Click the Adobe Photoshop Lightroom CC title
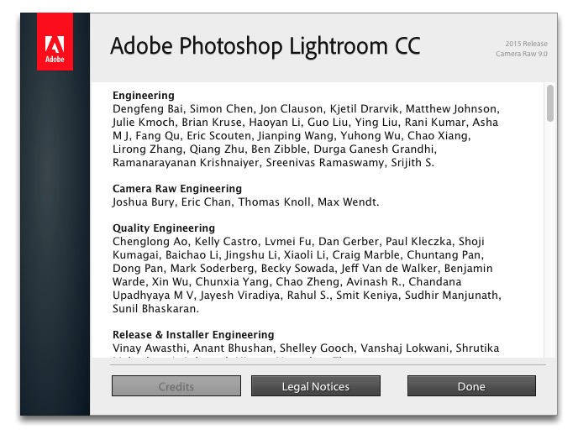The image size is (578, 445). click(265, 44)
